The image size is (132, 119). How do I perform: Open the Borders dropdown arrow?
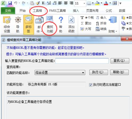[x=93, y=3]
